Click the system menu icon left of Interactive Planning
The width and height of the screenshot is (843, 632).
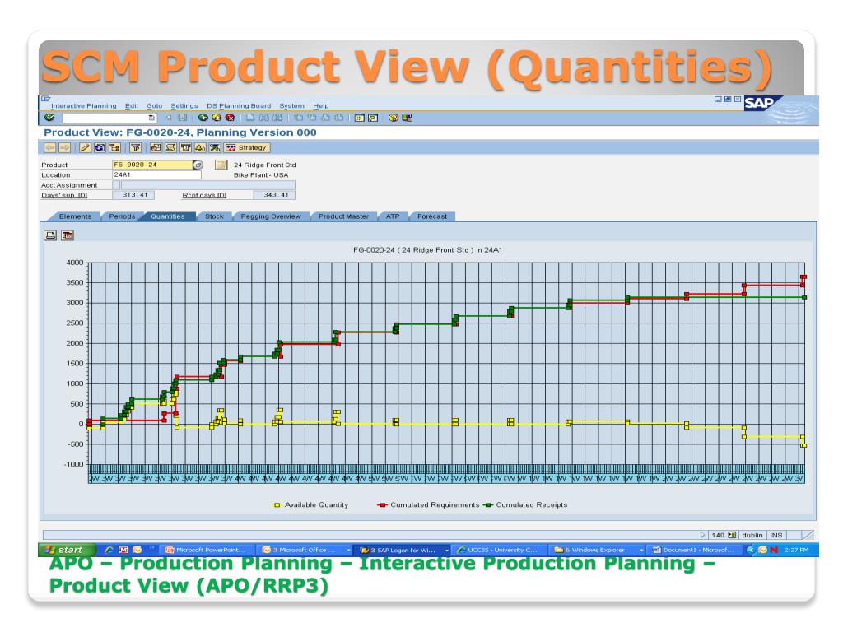point(46,99)
